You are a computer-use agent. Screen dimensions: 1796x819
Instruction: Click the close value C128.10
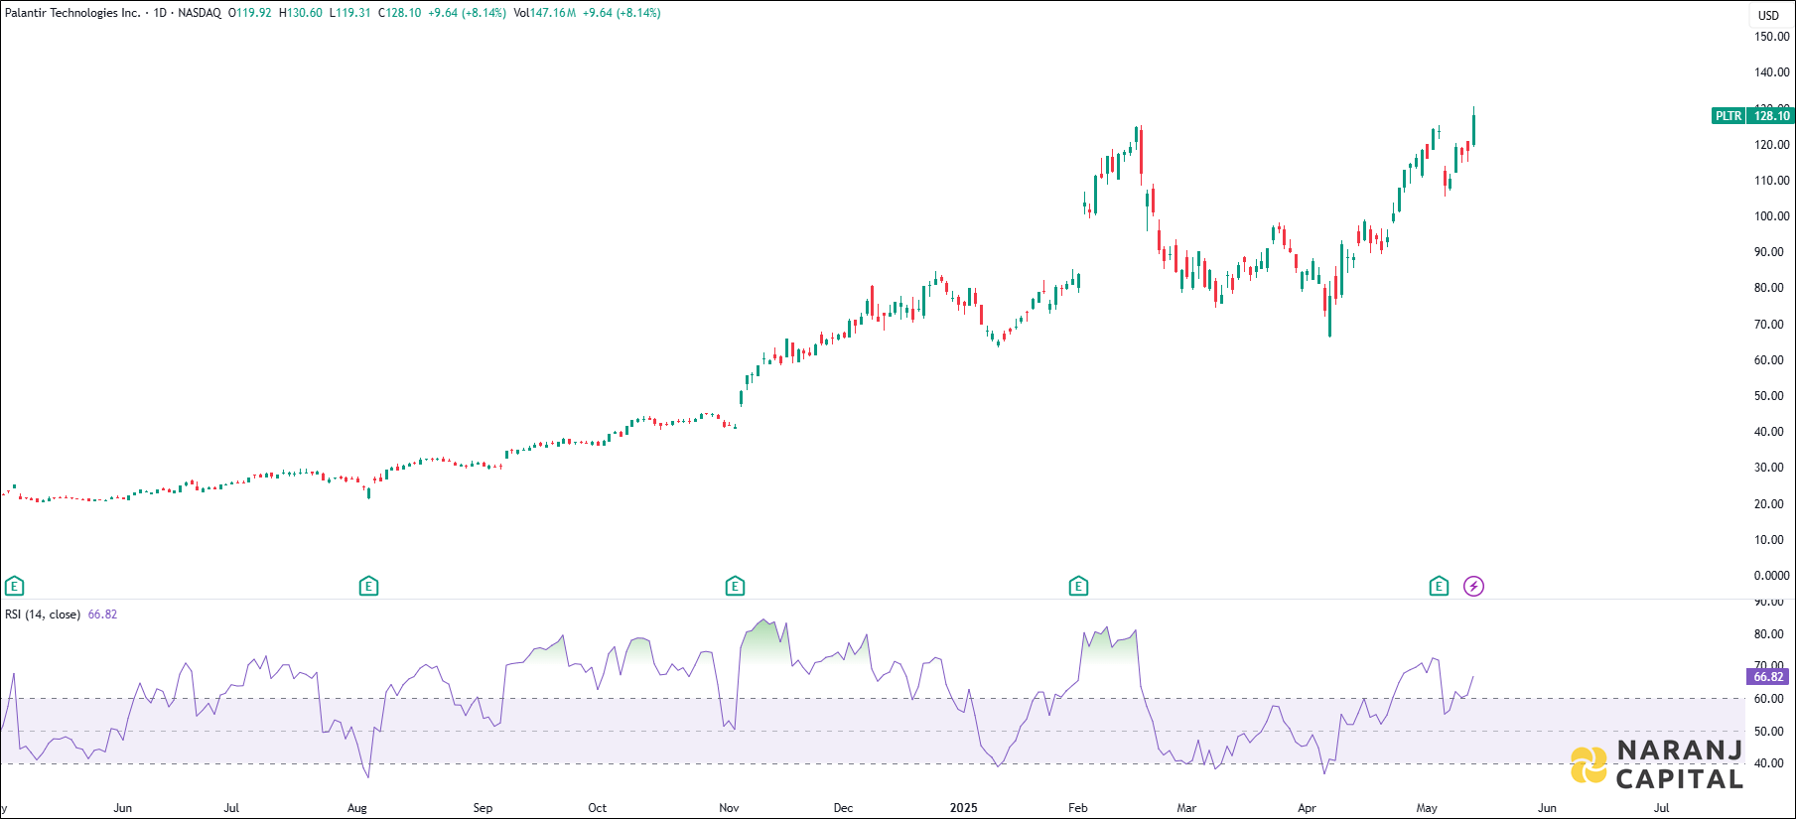399,13
